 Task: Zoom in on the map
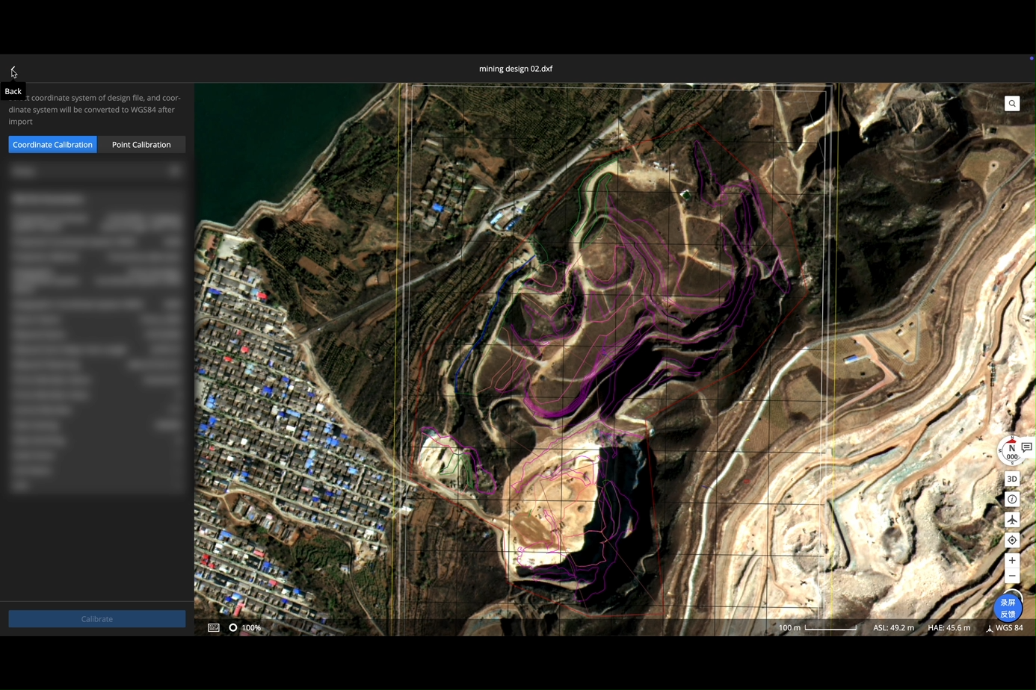(1012, 561)
